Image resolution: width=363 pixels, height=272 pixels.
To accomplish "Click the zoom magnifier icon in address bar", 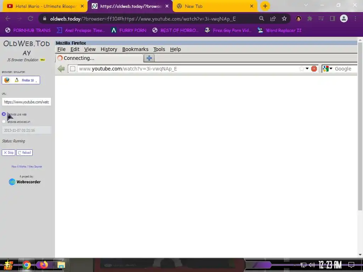I will point(261,19).
